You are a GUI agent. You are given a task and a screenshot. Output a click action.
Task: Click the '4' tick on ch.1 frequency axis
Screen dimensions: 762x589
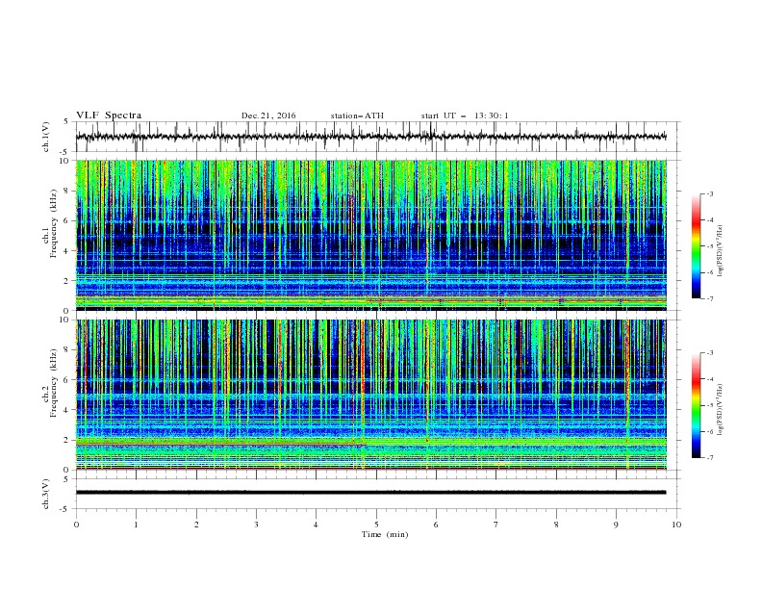tap(66, 251)
